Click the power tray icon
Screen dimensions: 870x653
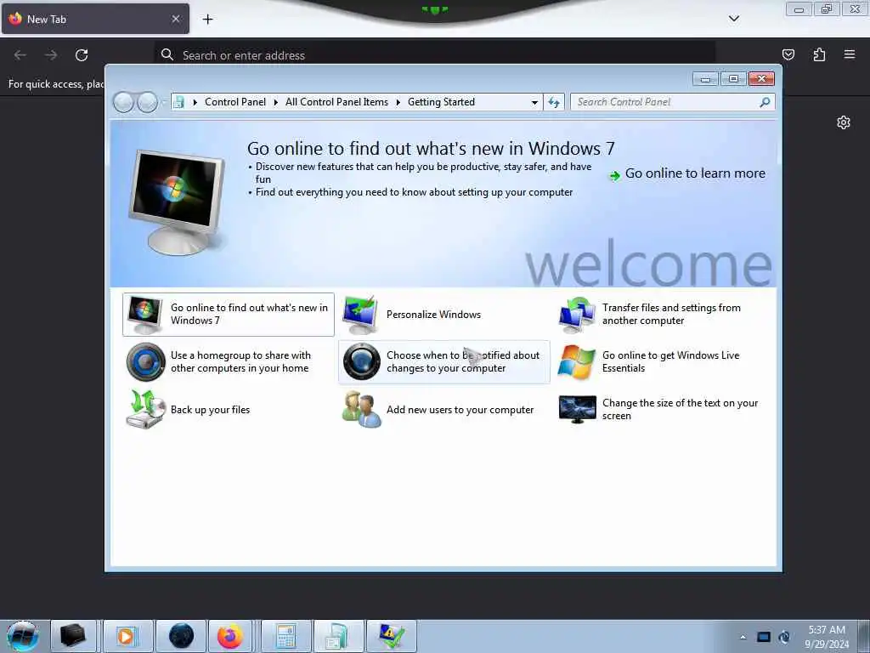tap(784, 637)
